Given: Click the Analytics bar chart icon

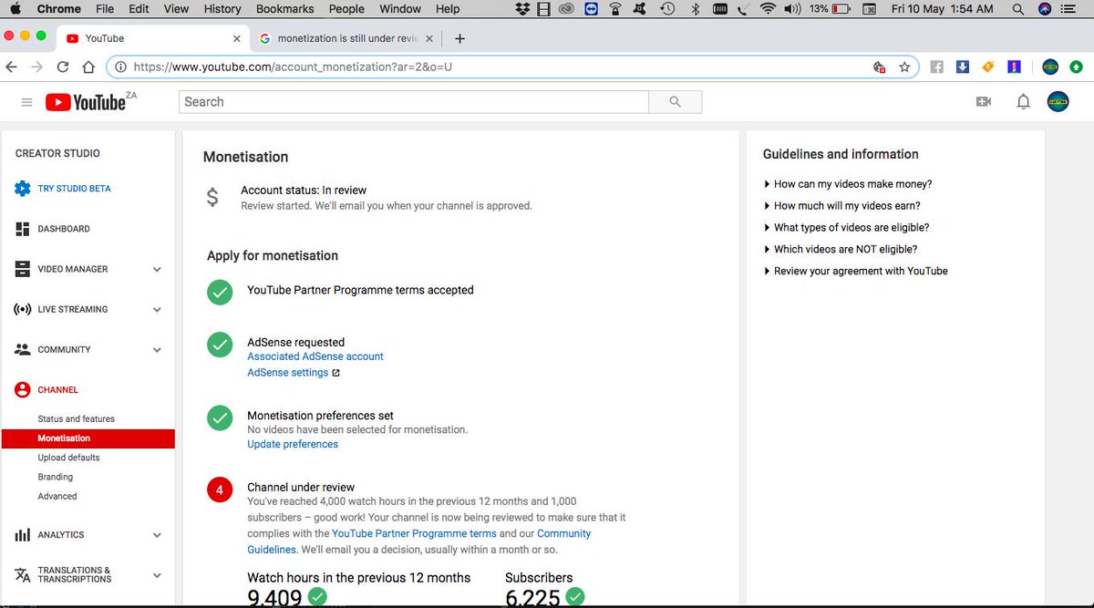Looking at the screenshot, I should [23, 535].
